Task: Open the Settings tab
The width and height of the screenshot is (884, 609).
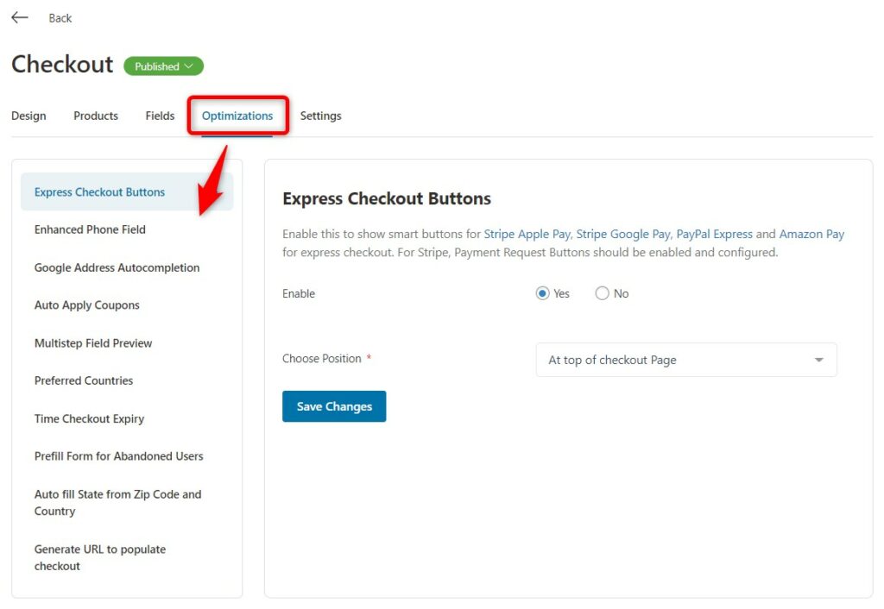Action: [321, 116]
